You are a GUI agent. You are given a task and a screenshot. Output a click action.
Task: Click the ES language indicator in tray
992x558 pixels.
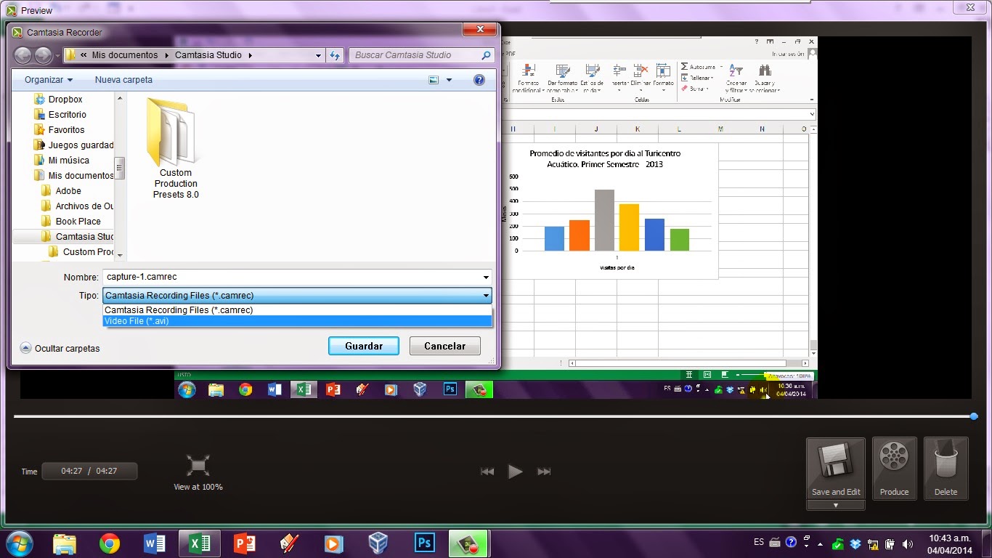759,543
